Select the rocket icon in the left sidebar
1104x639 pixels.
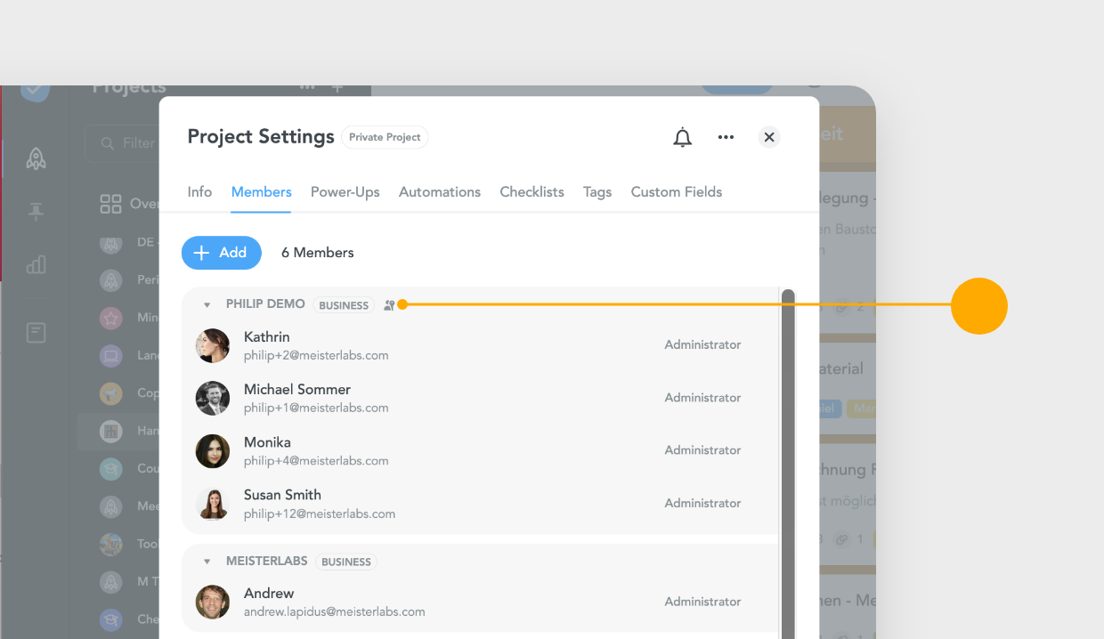click(36, 158)
